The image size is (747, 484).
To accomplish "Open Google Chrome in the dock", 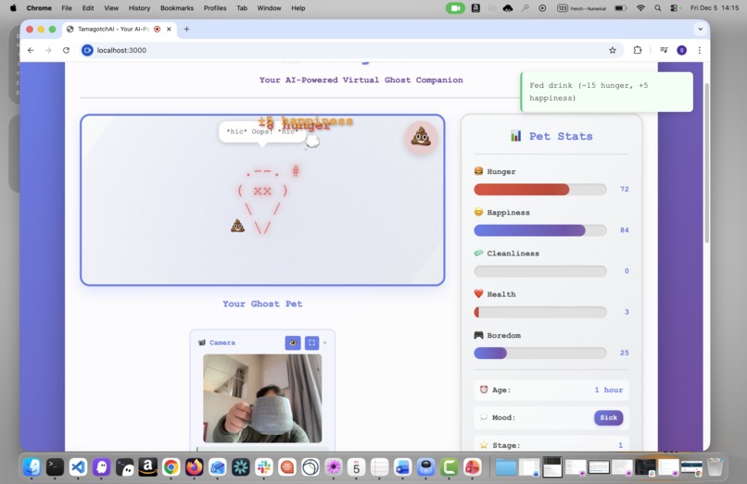I will pos(171,466).
